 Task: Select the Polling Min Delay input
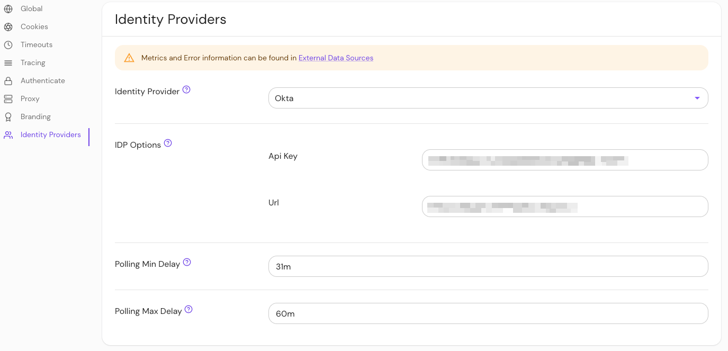(x=488, y=266)
